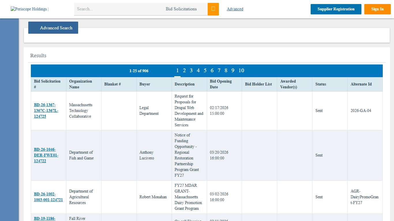Viewport: 394px width, 221px height.
Task: Click the orange search icon
Action: [x=213, y=9]
